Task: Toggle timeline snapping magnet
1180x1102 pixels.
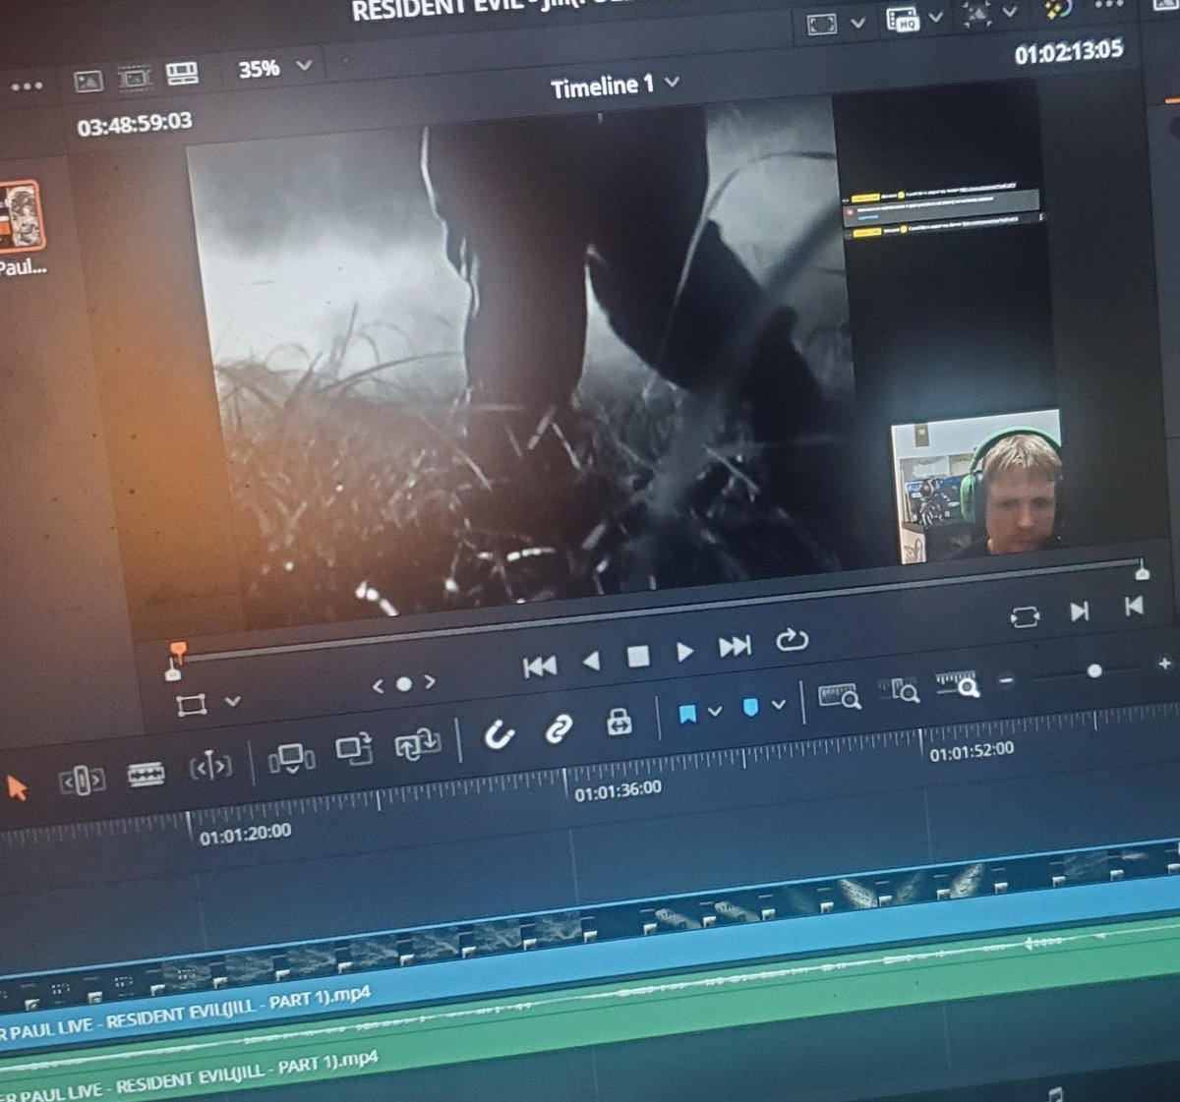Action: 500,734
